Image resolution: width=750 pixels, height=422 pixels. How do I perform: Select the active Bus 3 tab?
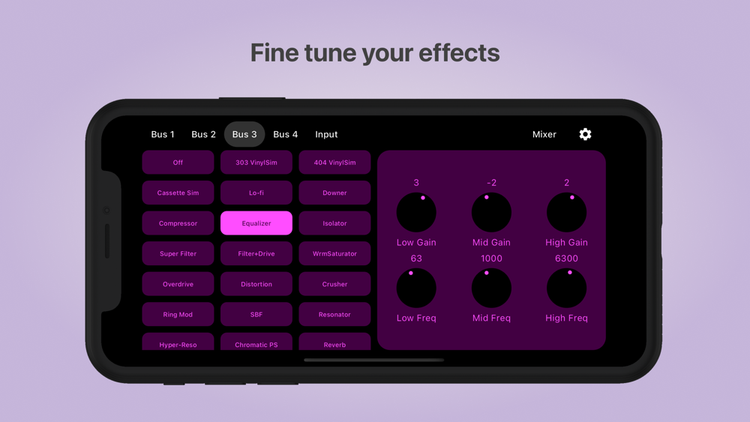(x=244, y=134)
